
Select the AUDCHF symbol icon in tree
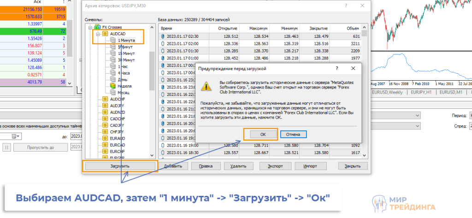(105, 99)
